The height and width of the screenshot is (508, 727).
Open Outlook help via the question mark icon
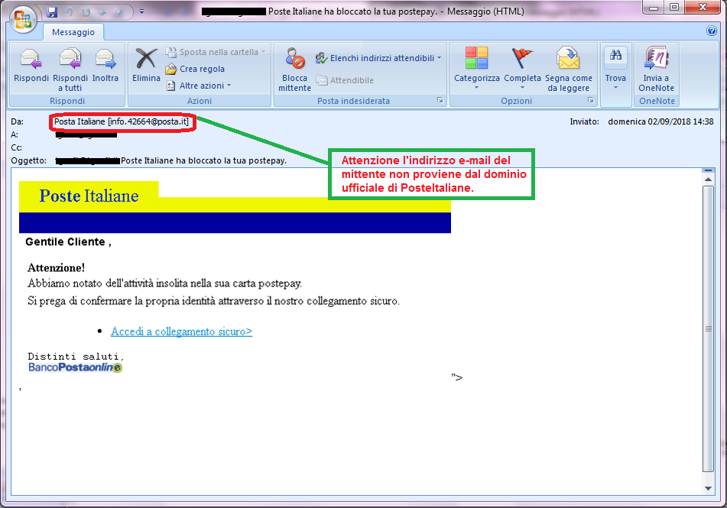coord(711,31)
